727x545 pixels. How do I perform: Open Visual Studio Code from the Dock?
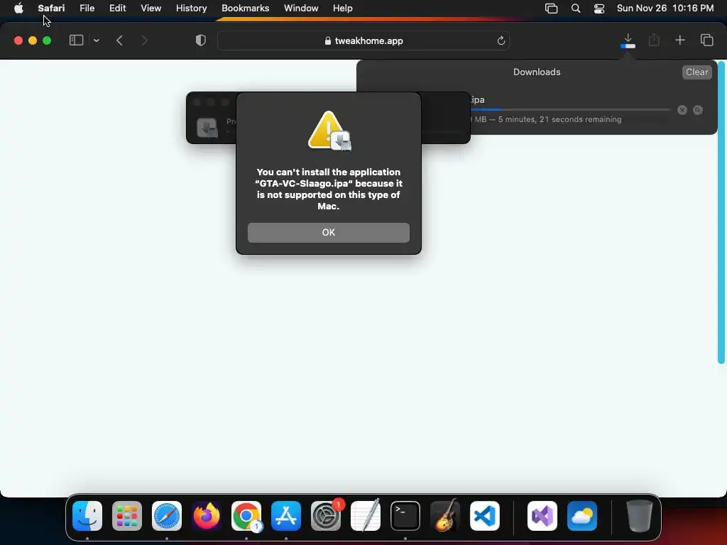(x=484, y=516)
